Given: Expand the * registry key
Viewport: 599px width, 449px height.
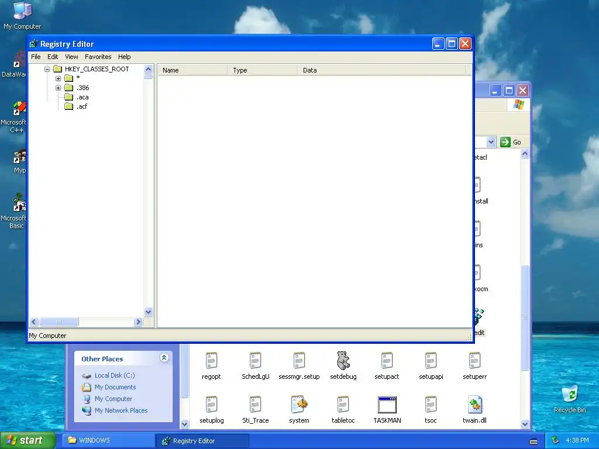Looking at the screenshot, I should 58,78.
